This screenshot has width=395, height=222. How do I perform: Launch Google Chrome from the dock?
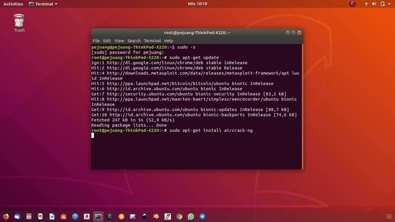pyautogui.click(x=179, y=216)
